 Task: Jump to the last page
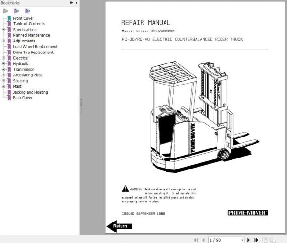[256, 240]
